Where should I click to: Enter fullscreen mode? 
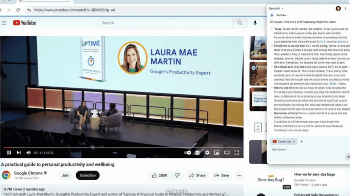(x=237, y=153)
